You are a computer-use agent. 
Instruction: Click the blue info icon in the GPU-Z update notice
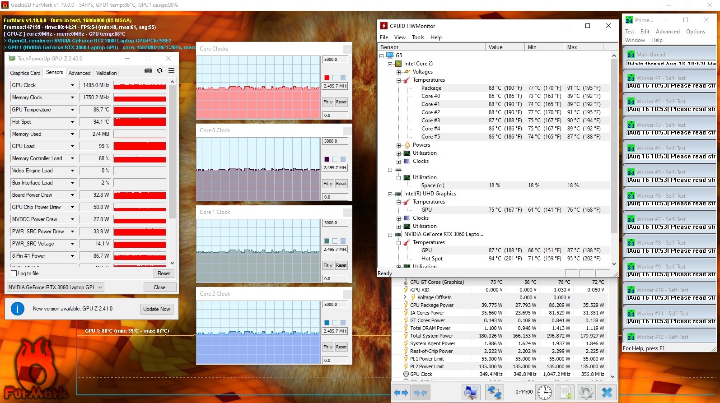(x=18, y=309)
